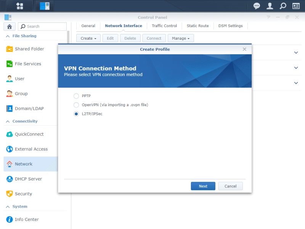Switch to the Traffic Control tab
305x229 pixels.
coord(164,26)
